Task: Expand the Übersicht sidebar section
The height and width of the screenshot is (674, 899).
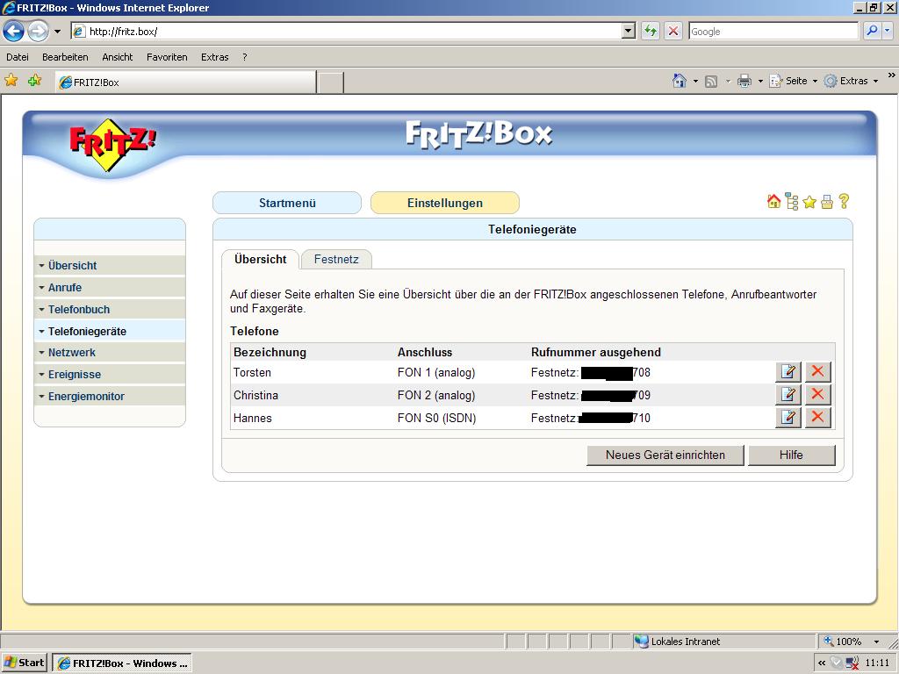Action: [x=72, y=266]
